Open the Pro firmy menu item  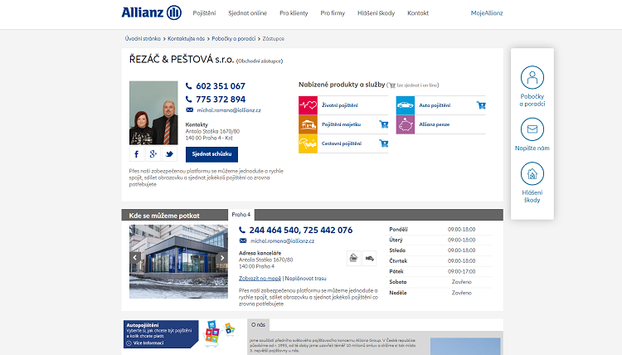point(332,13)
